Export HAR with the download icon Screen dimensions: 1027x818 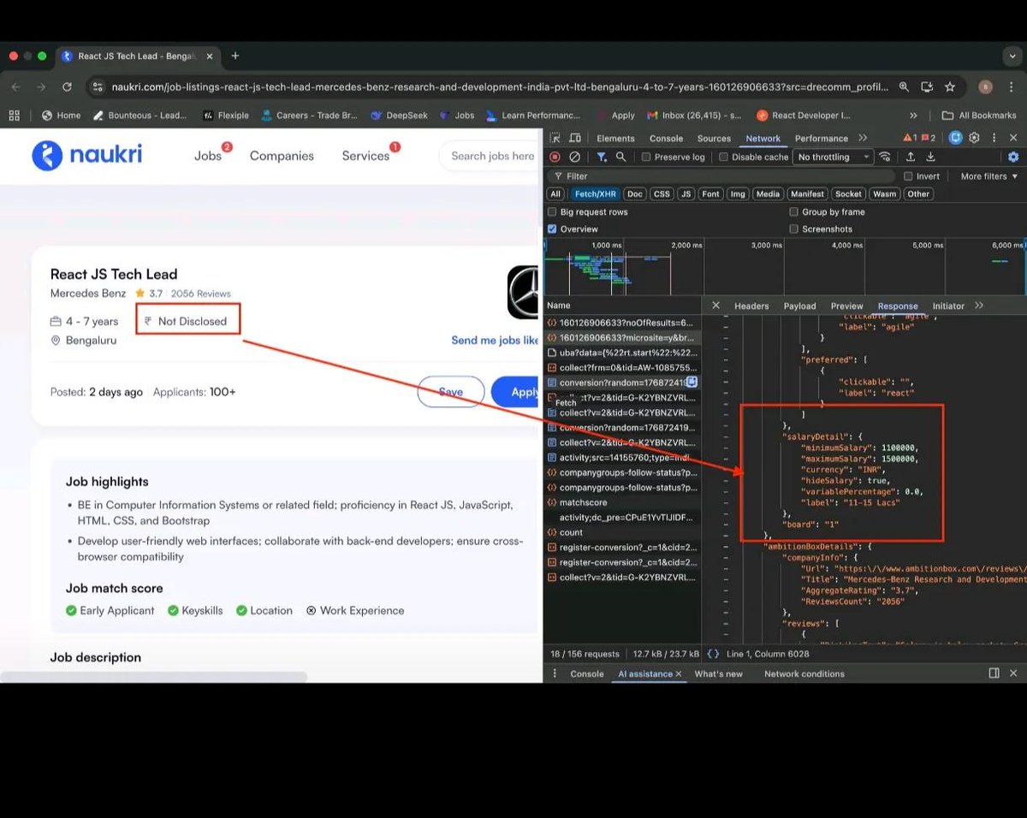(x=930, y=157)
